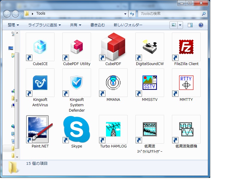This screenshot has height=180, width=230.
Task: Select the 低周波発振機 waveform icon
Action: tap(186, 129)
